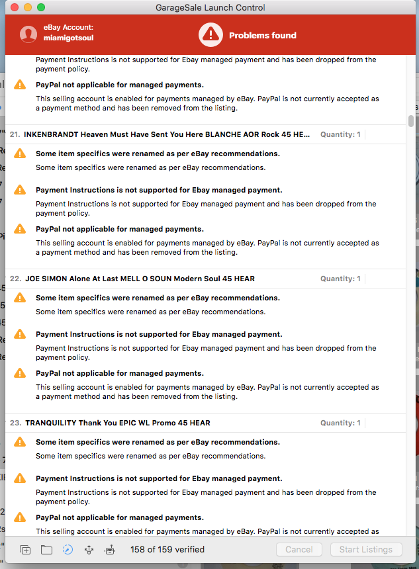Open the folder icon in bottom toolbar
The width and height of the screenshot is (419, 569).
click(x=46, y=550)
